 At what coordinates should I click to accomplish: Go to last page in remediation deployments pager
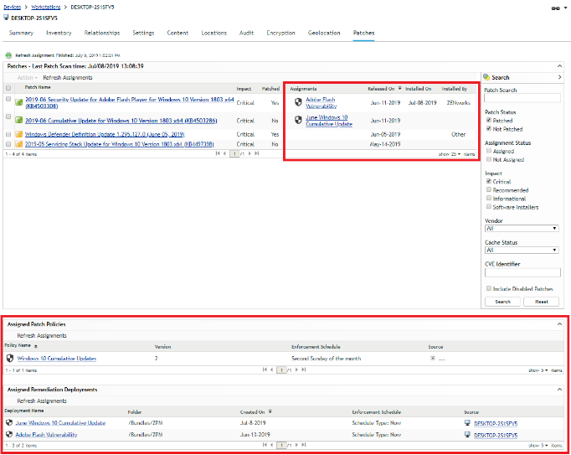pos(304,445)
